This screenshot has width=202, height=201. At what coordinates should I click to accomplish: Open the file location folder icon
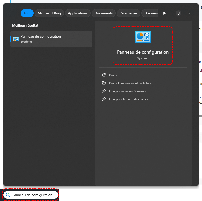(x=104, y=83)
